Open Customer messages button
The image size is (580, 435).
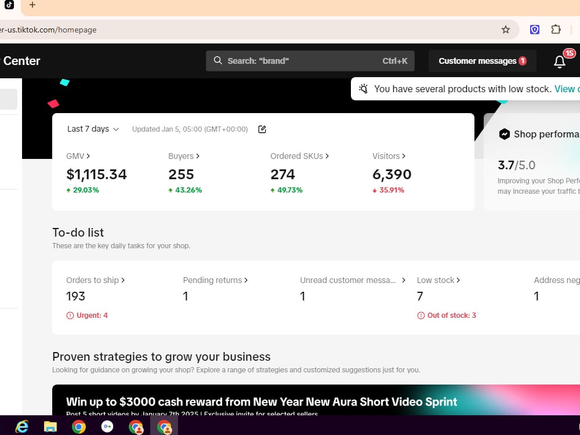(483, 61)
